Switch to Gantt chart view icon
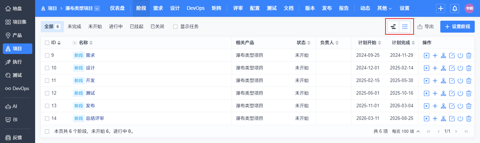480x143 pixels. pos(393,27)
